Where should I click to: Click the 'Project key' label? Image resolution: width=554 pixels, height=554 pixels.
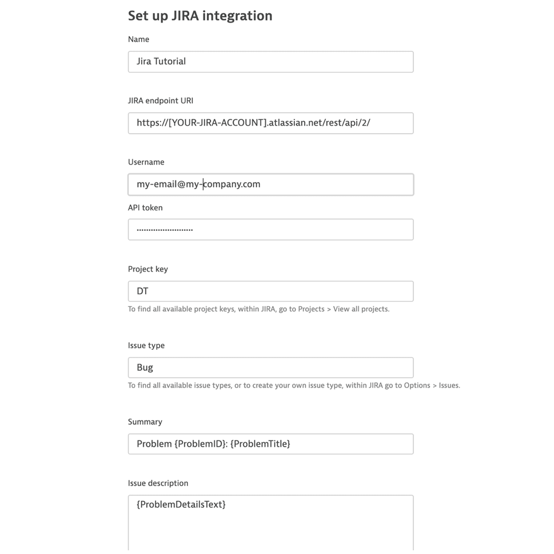pos(148,269)
